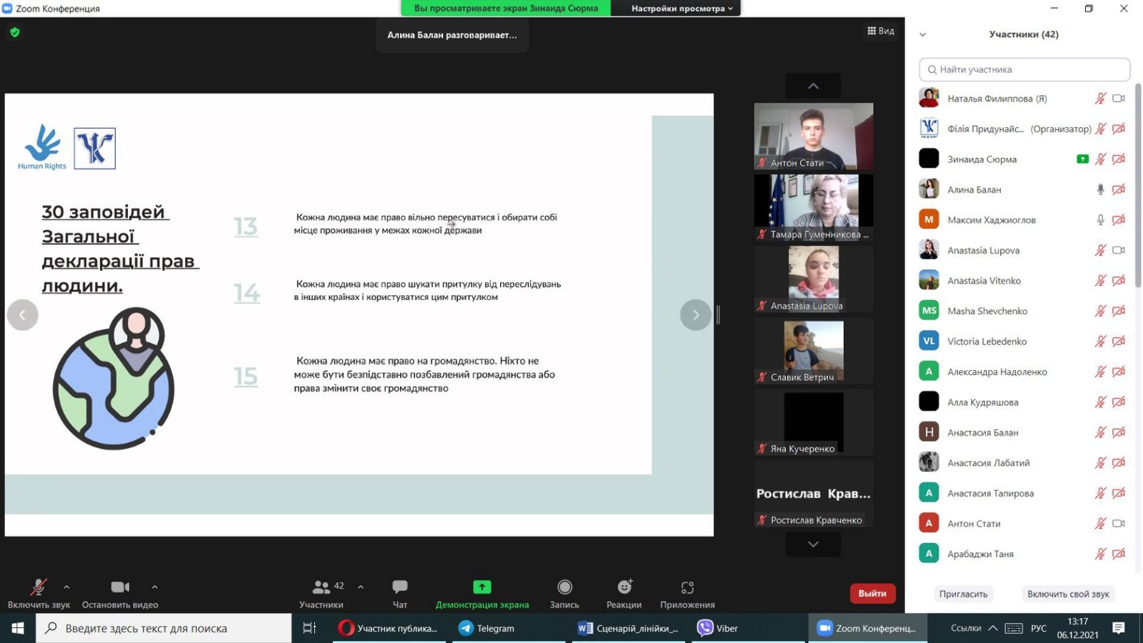
Task: Click the Пригласить button
Action: 963,594
